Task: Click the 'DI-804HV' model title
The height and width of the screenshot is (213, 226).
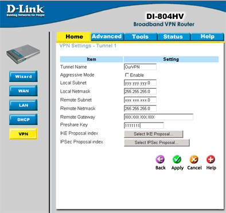Action: (165, 17)
